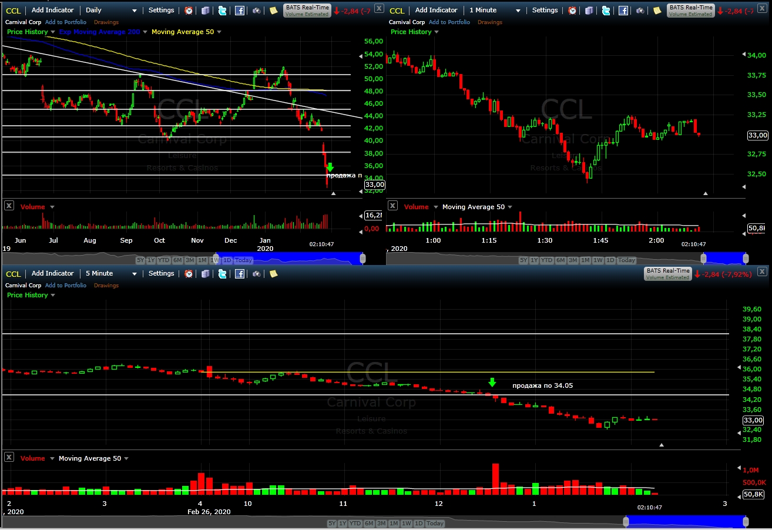Open the binoculars icon in 1 Minute chart
The height and width of the screenshot is (530, 772).
(641, 11)
